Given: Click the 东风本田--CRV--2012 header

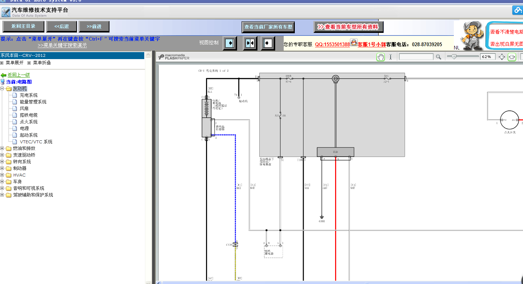Looking at the screenshot, I should pos(72,55).
